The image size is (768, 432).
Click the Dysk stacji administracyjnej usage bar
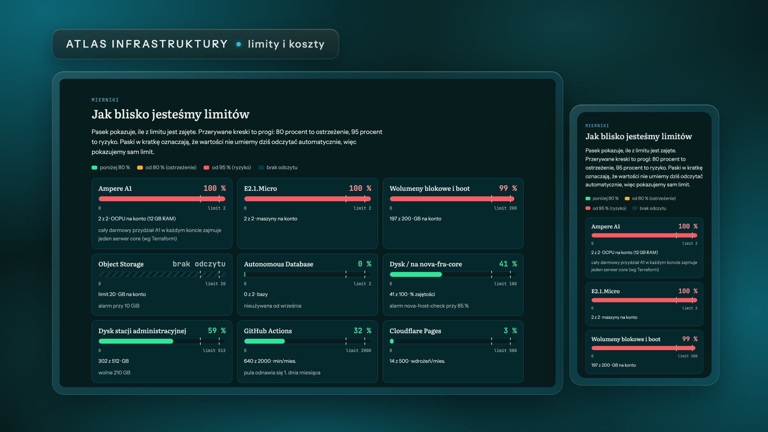pyautogui.click(x=162, y=341)
